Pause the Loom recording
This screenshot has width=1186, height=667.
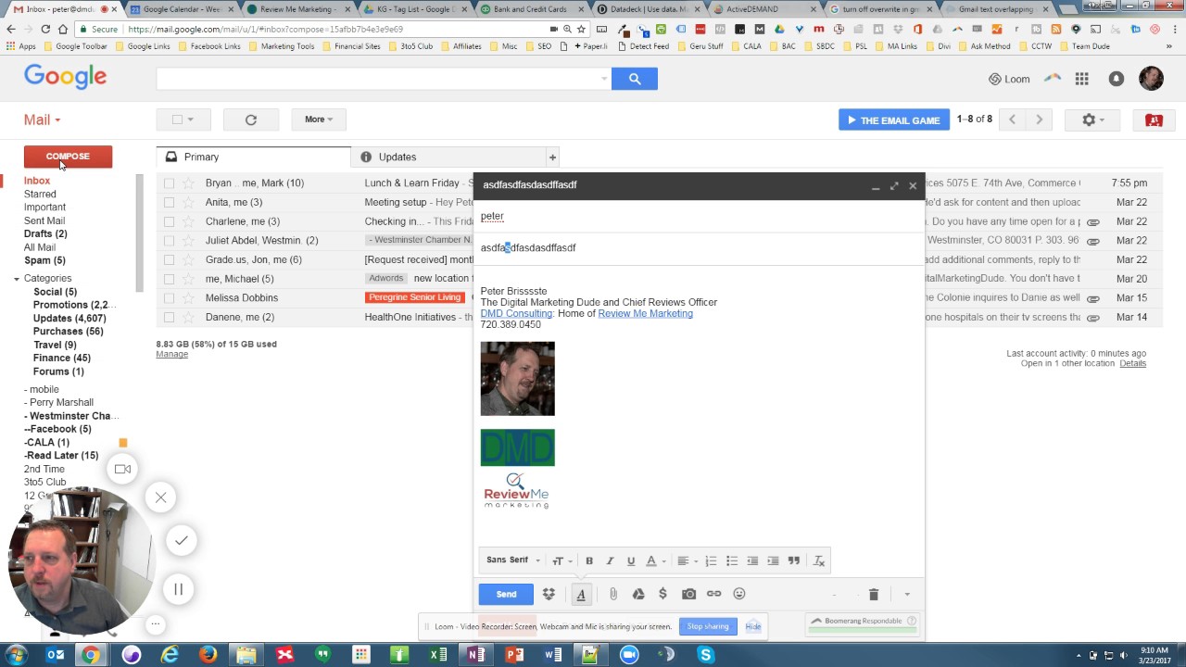point(178,588)
